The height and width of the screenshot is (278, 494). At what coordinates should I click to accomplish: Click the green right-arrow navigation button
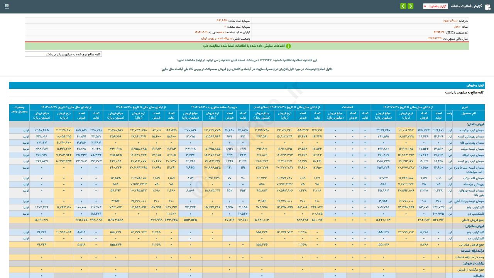point(410,6)
